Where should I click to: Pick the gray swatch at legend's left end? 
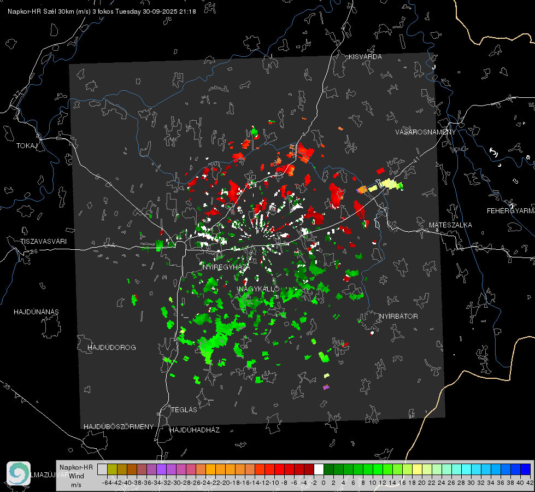click(x=102, y=469)
